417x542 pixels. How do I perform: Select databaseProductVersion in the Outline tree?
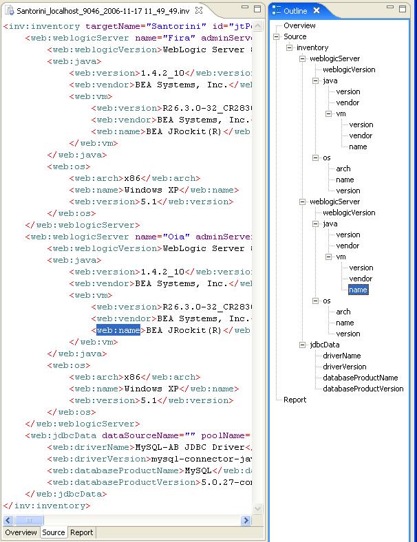pyautogui.click(x=363, y=389)
